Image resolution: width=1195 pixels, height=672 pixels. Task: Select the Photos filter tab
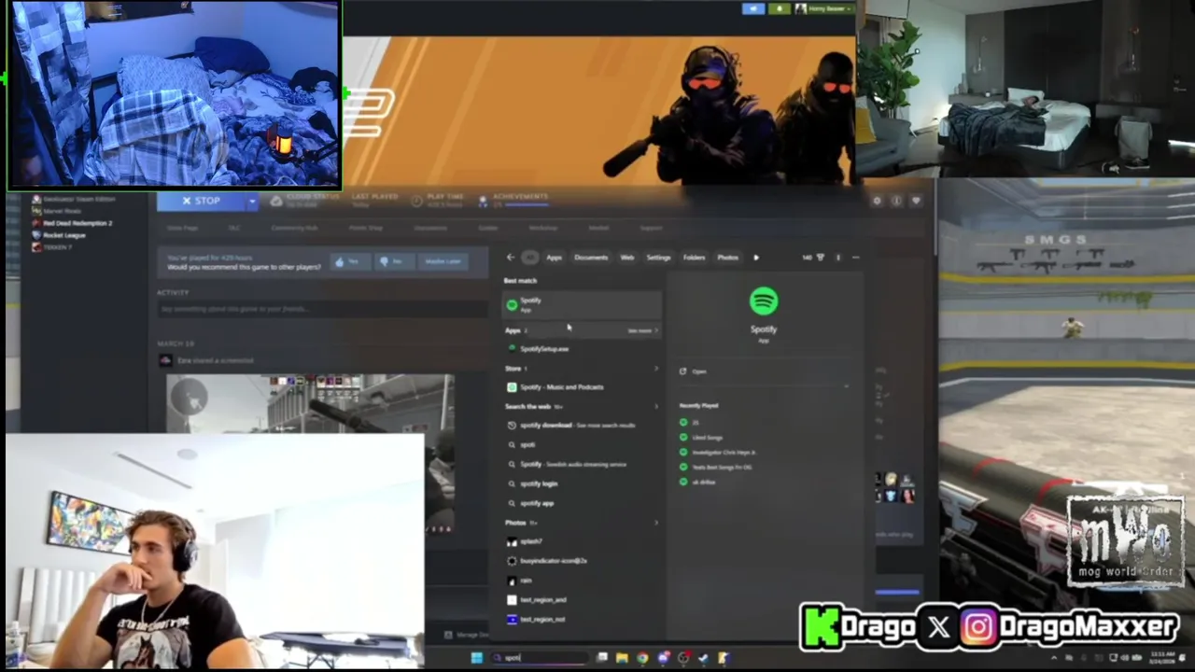727,258
